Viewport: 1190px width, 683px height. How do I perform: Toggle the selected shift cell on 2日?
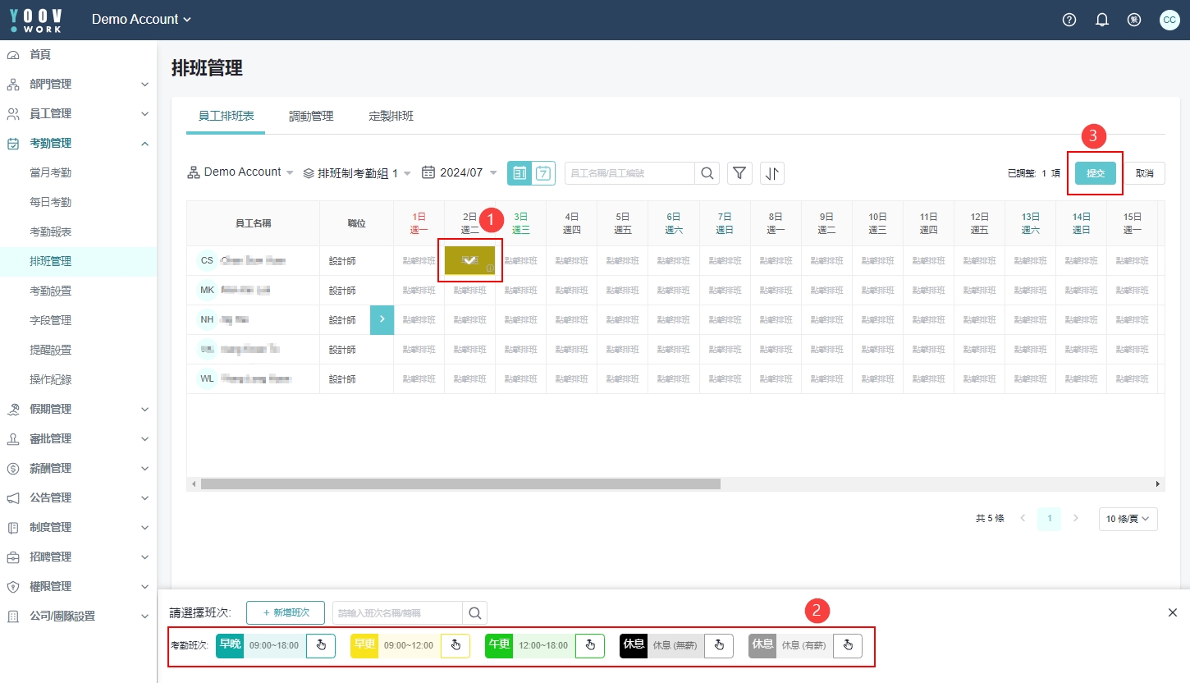469,260
